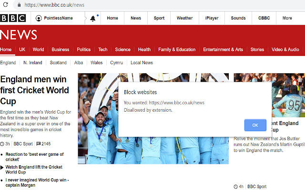Click the account avatar icon beside PointlessName

tap(39, 18)
